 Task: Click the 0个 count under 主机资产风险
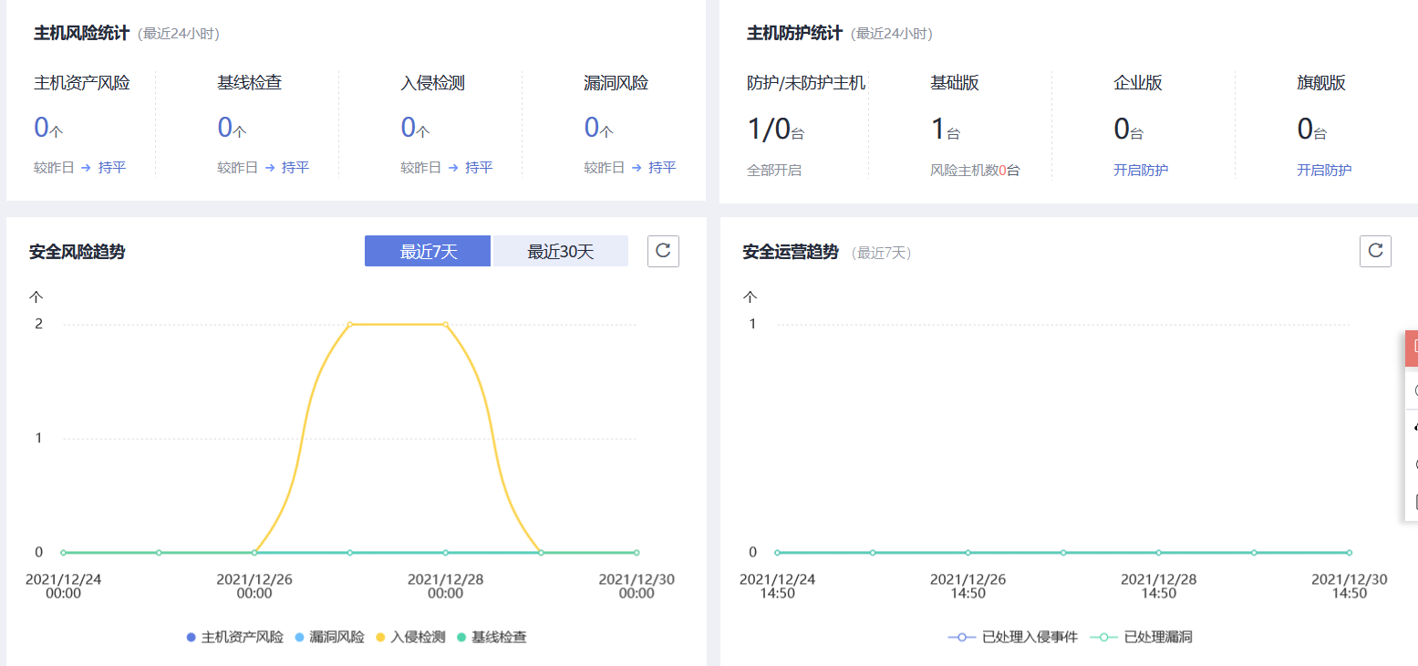(x=48, y=128)
